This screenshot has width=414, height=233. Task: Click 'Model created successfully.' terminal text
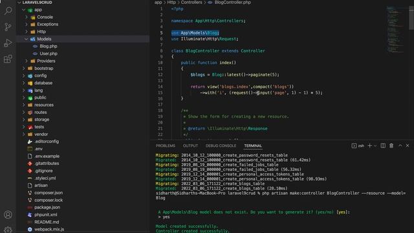(x=187, y=227)
